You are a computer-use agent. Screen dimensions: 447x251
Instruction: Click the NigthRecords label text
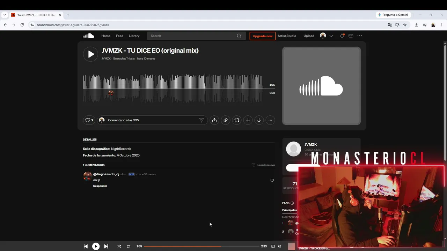click(x=121, y=149)
